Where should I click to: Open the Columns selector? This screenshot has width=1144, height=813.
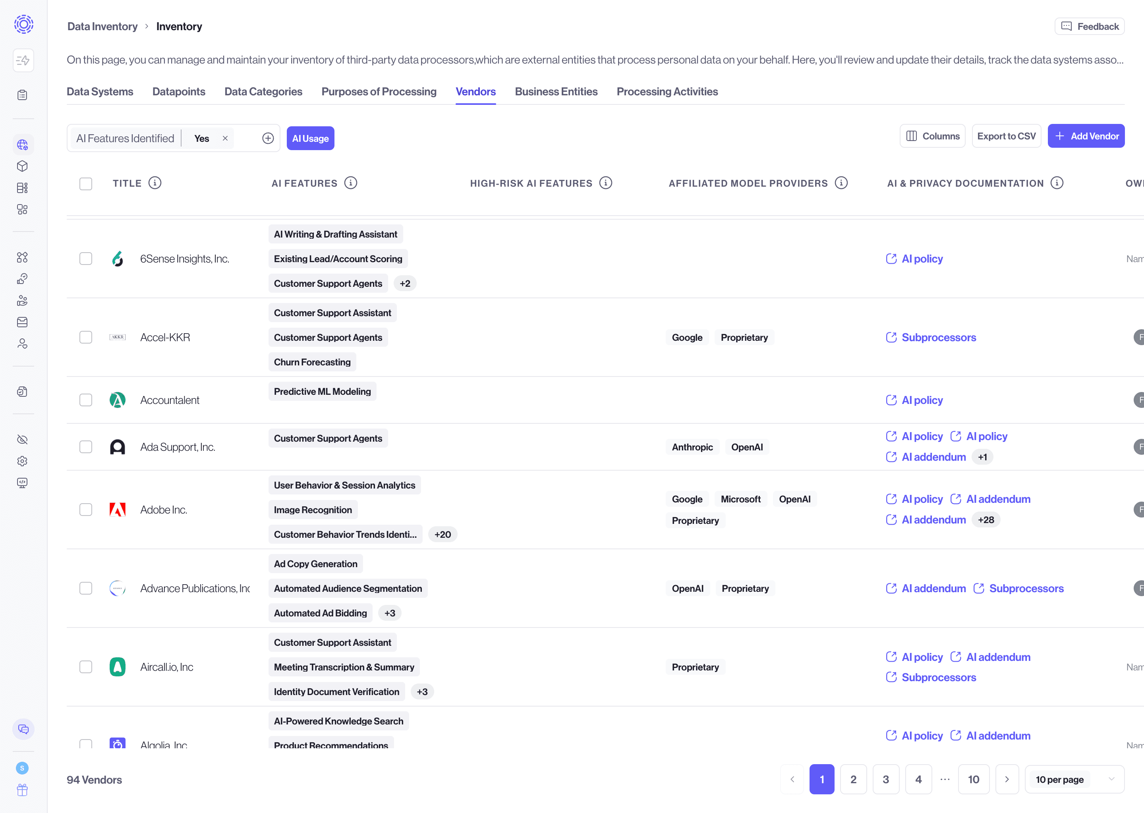(x=932, y=136)
